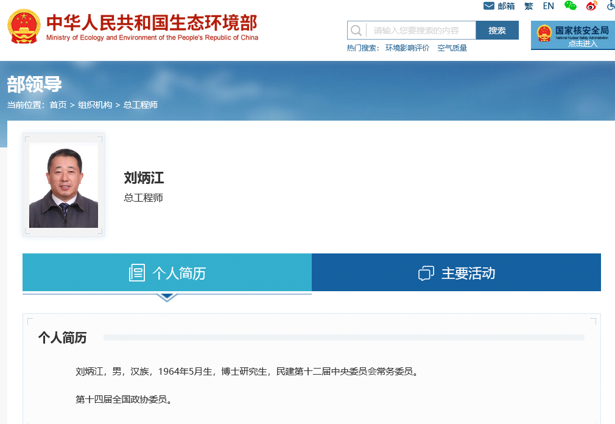Click the 主要活动 chat bubble icon
The image size is (615, 424).
[426, 274]
